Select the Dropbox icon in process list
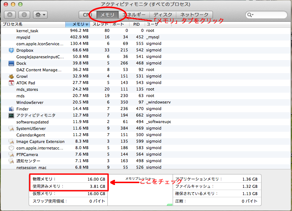 [x=11, y=50]
